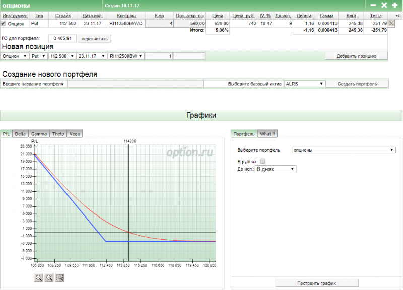
Task: Switch to the Gamma chart tab
Action: click(39, 134)
